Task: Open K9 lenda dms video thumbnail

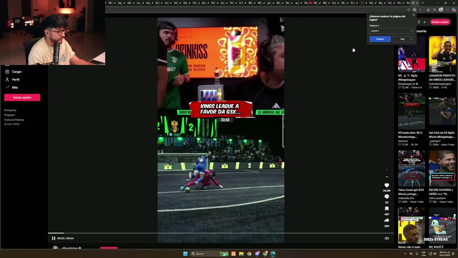Action: [411, 111]
